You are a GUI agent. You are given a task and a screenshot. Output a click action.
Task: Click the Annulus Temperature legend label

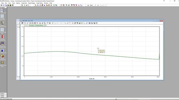point(37,25)
